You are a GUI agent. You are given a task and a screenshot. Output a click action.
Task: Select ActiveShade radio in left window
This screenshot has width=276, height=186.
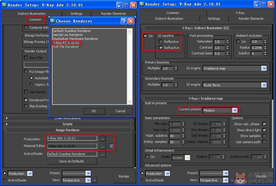point(5,180)
